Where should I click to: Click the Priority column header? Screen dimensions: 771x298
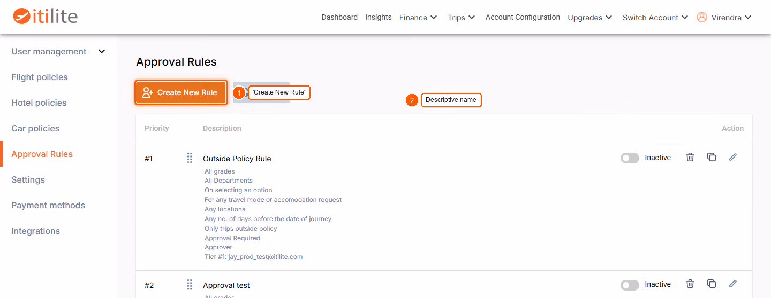click(157, 128)
